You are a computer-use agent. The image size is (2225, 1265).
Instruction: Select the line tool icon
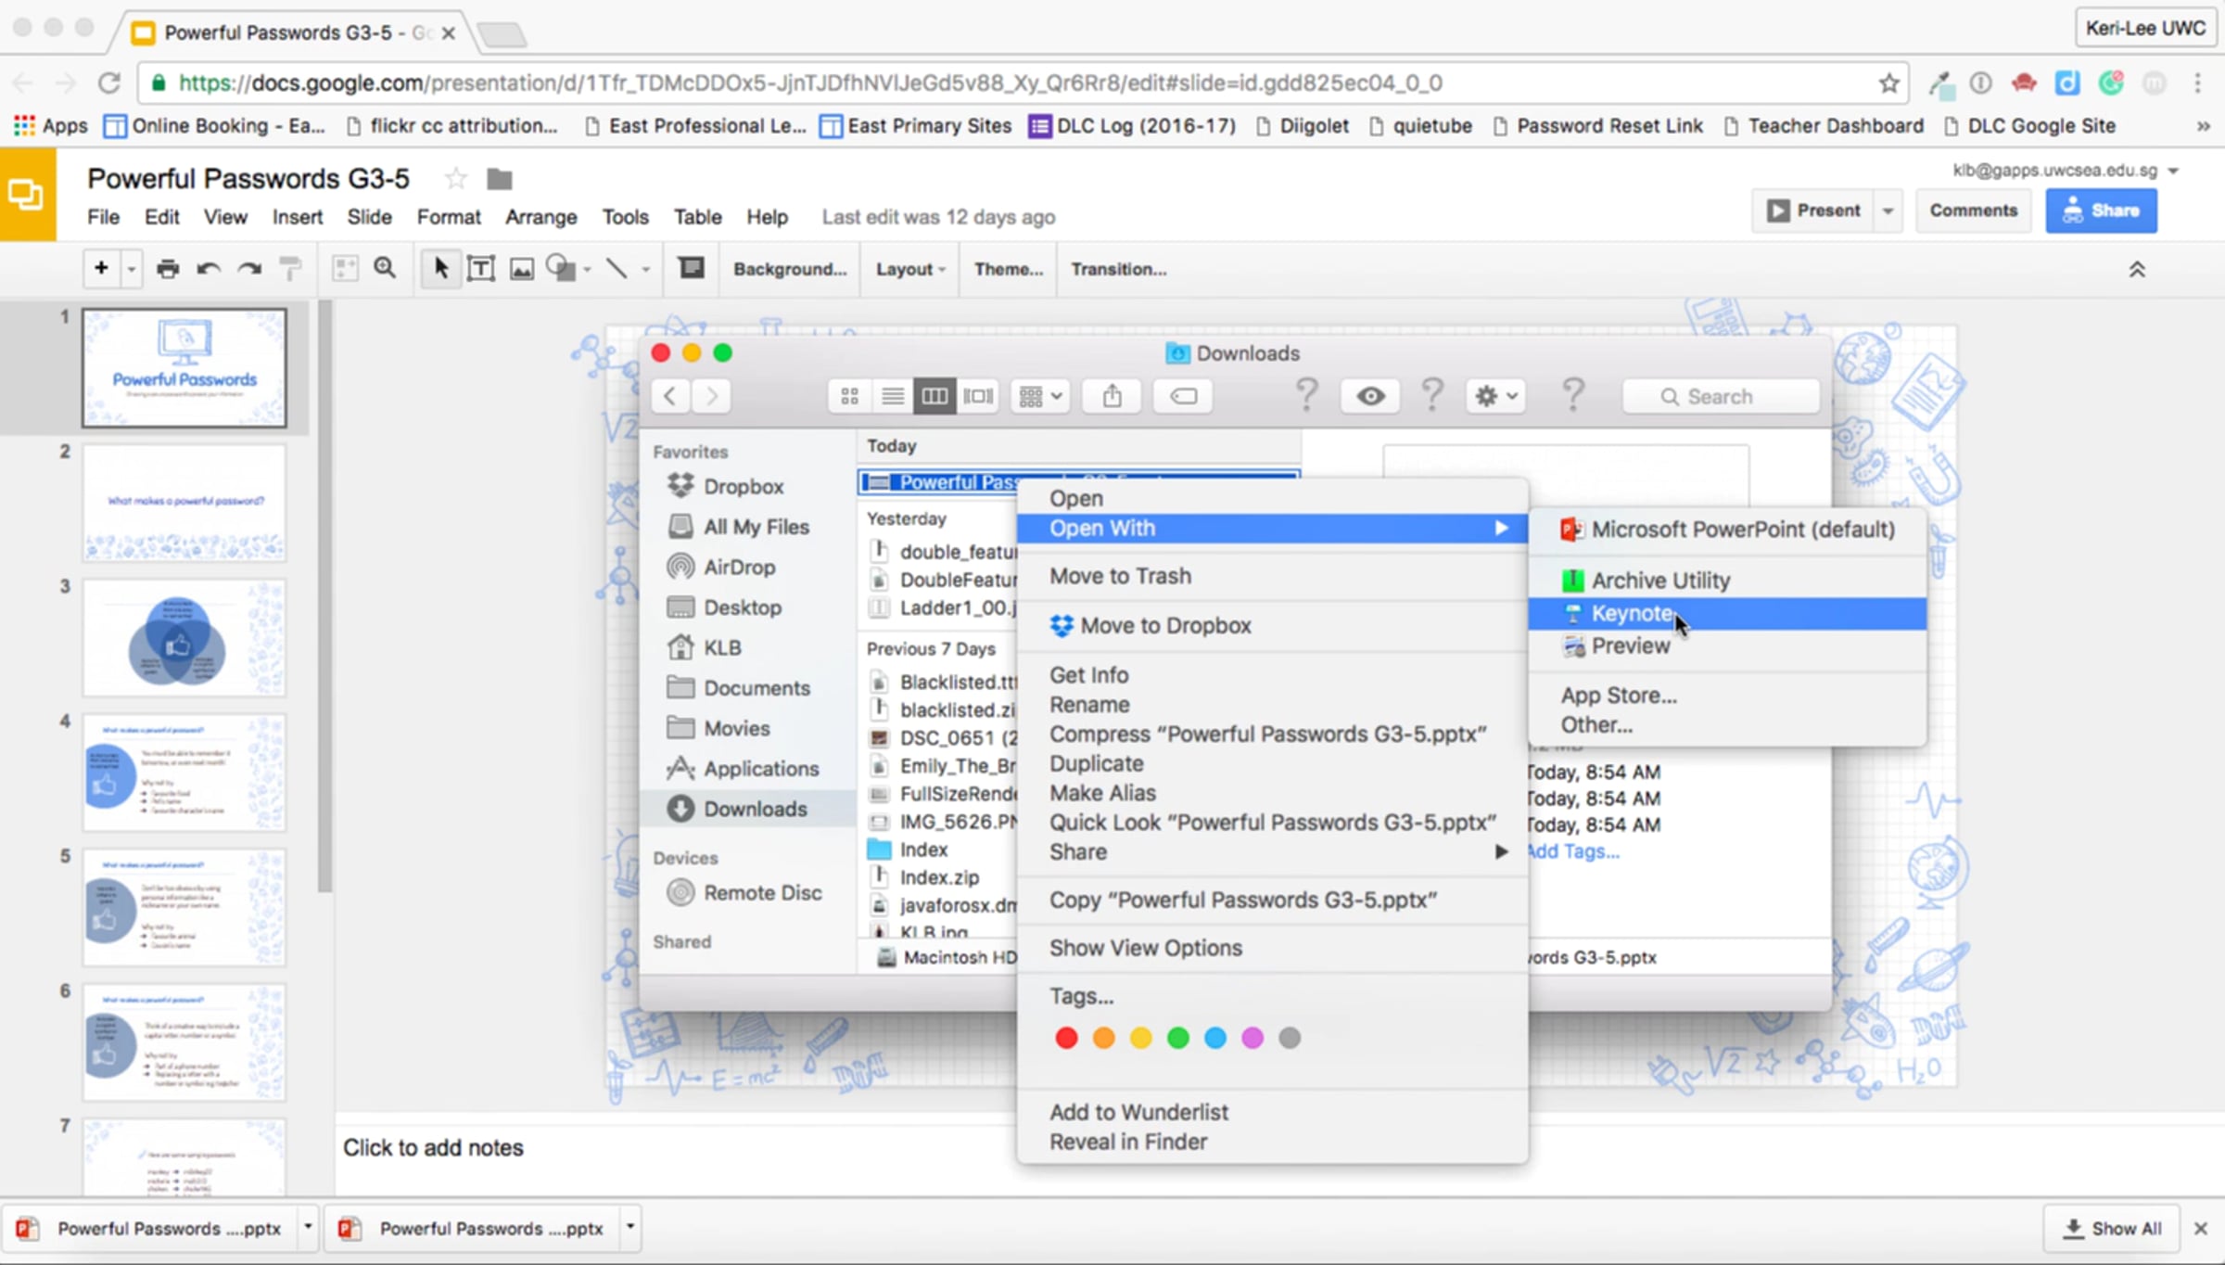pos(617,269)
